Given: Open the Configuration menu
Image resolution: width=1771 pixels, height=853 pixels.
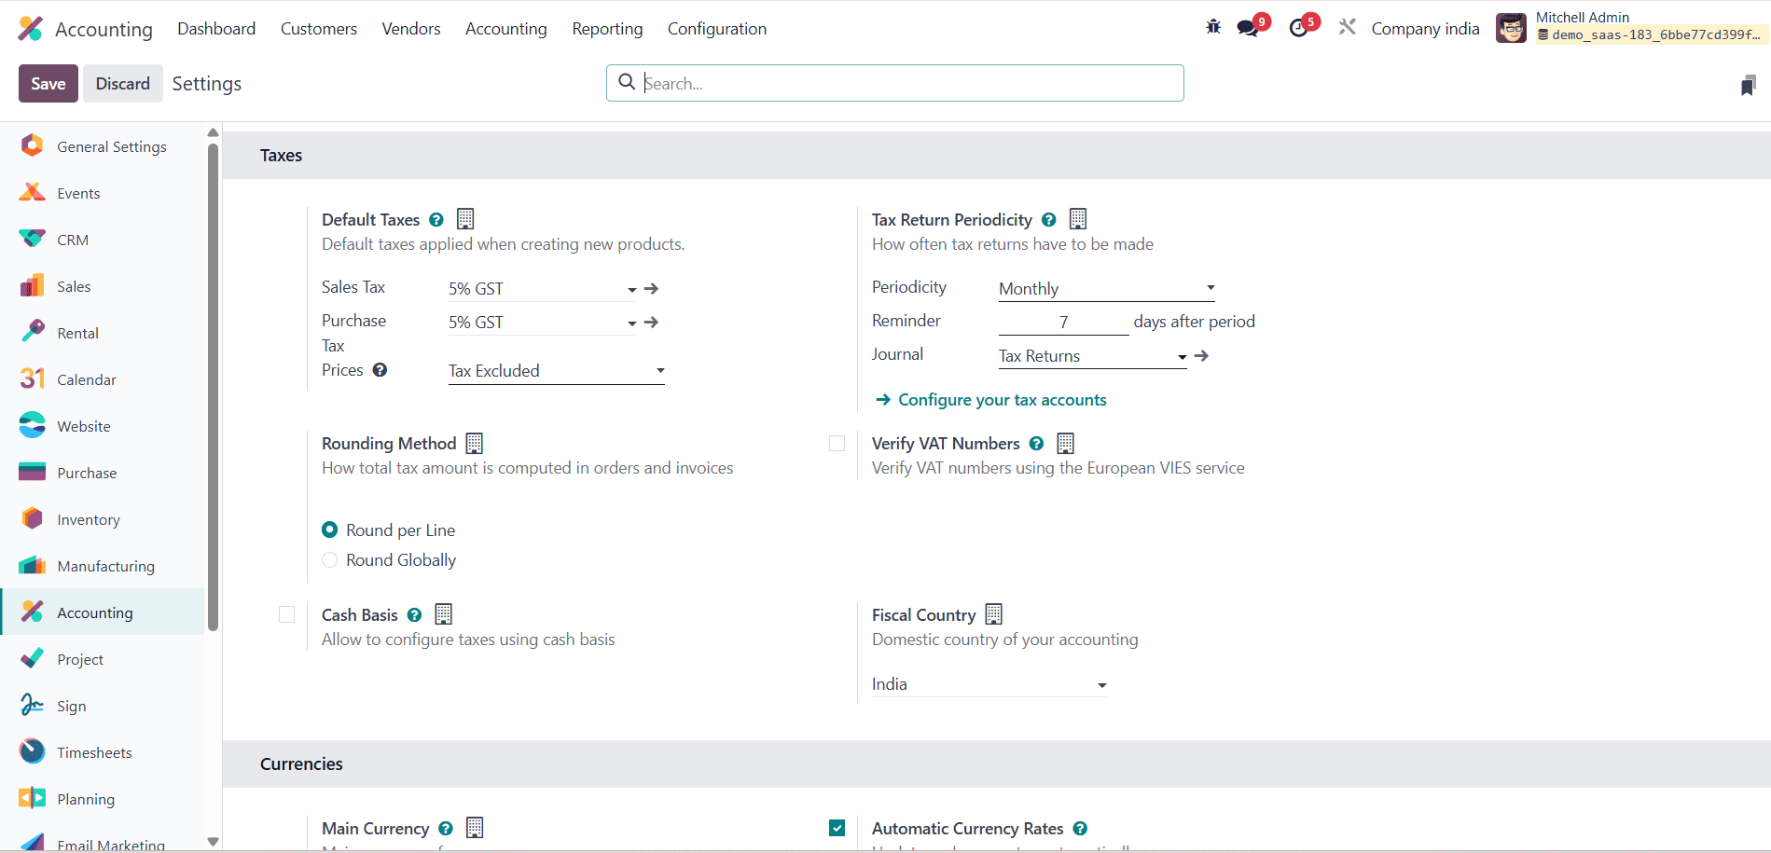Looking at the screenshot, I should [716, 29].
